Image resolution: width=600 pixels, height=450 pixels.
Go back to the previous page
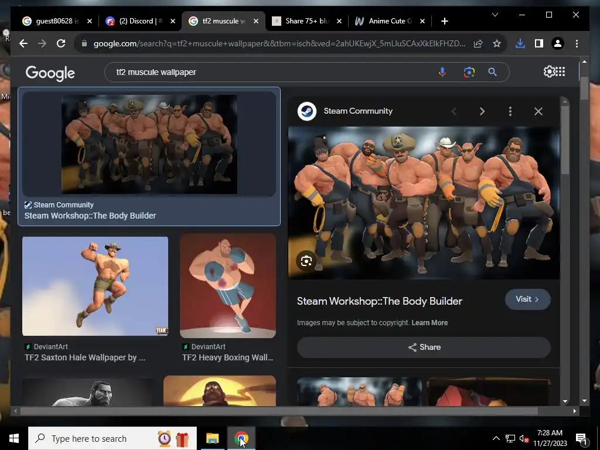[x=23, y=43]
